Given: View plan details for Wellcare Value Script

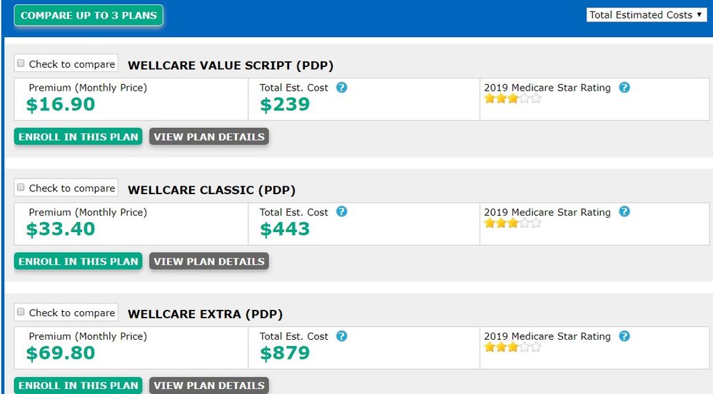Looking at the screenshot, I should click(209, 137).
